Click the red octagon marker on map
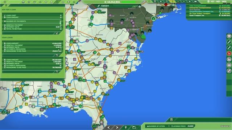 [166, 5]
